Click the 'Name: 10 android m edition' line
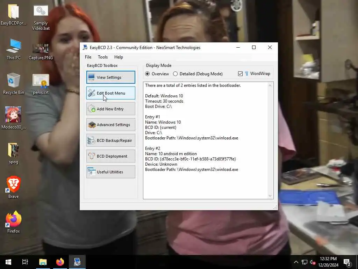Viewport: 358px width, 269px height. [x=171, y=154]
